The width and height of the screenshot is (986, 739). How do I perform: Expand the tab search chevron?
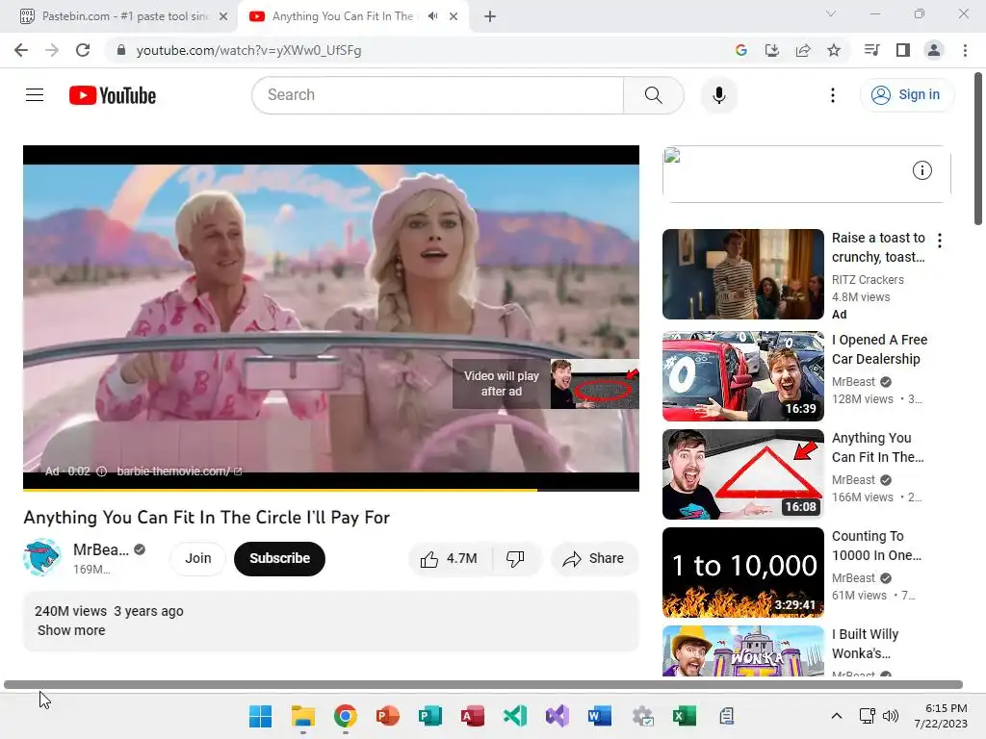click(x=831, y=13)
